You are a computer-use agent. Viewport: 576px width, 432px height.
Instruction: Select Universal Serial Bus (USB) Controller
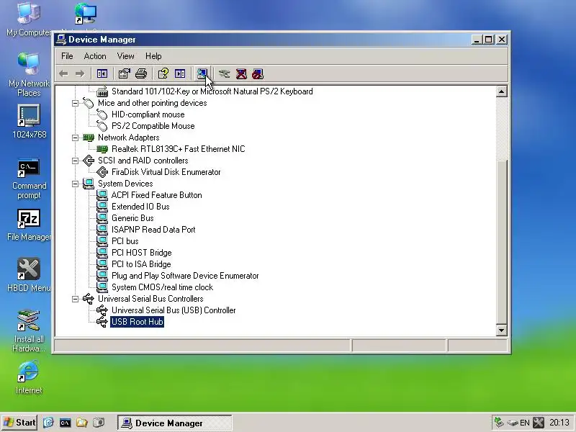(174, 310)
